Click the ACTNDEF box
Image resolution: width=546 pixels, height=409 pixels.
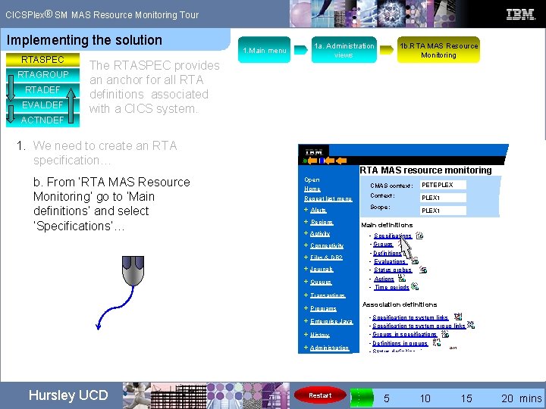(42, 120)
